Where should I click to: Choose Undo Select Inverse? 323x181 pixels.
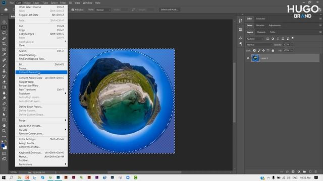(41, 7)
